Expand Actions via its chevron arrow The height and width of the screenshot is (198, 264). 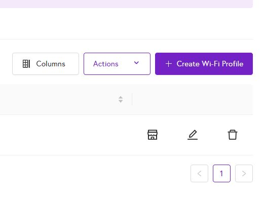tap(136, 63)
